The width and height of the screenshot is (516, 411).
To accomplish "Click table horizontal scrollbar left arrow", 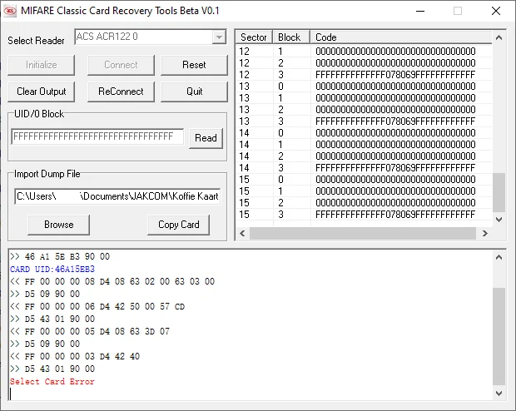I will point(242,233).
